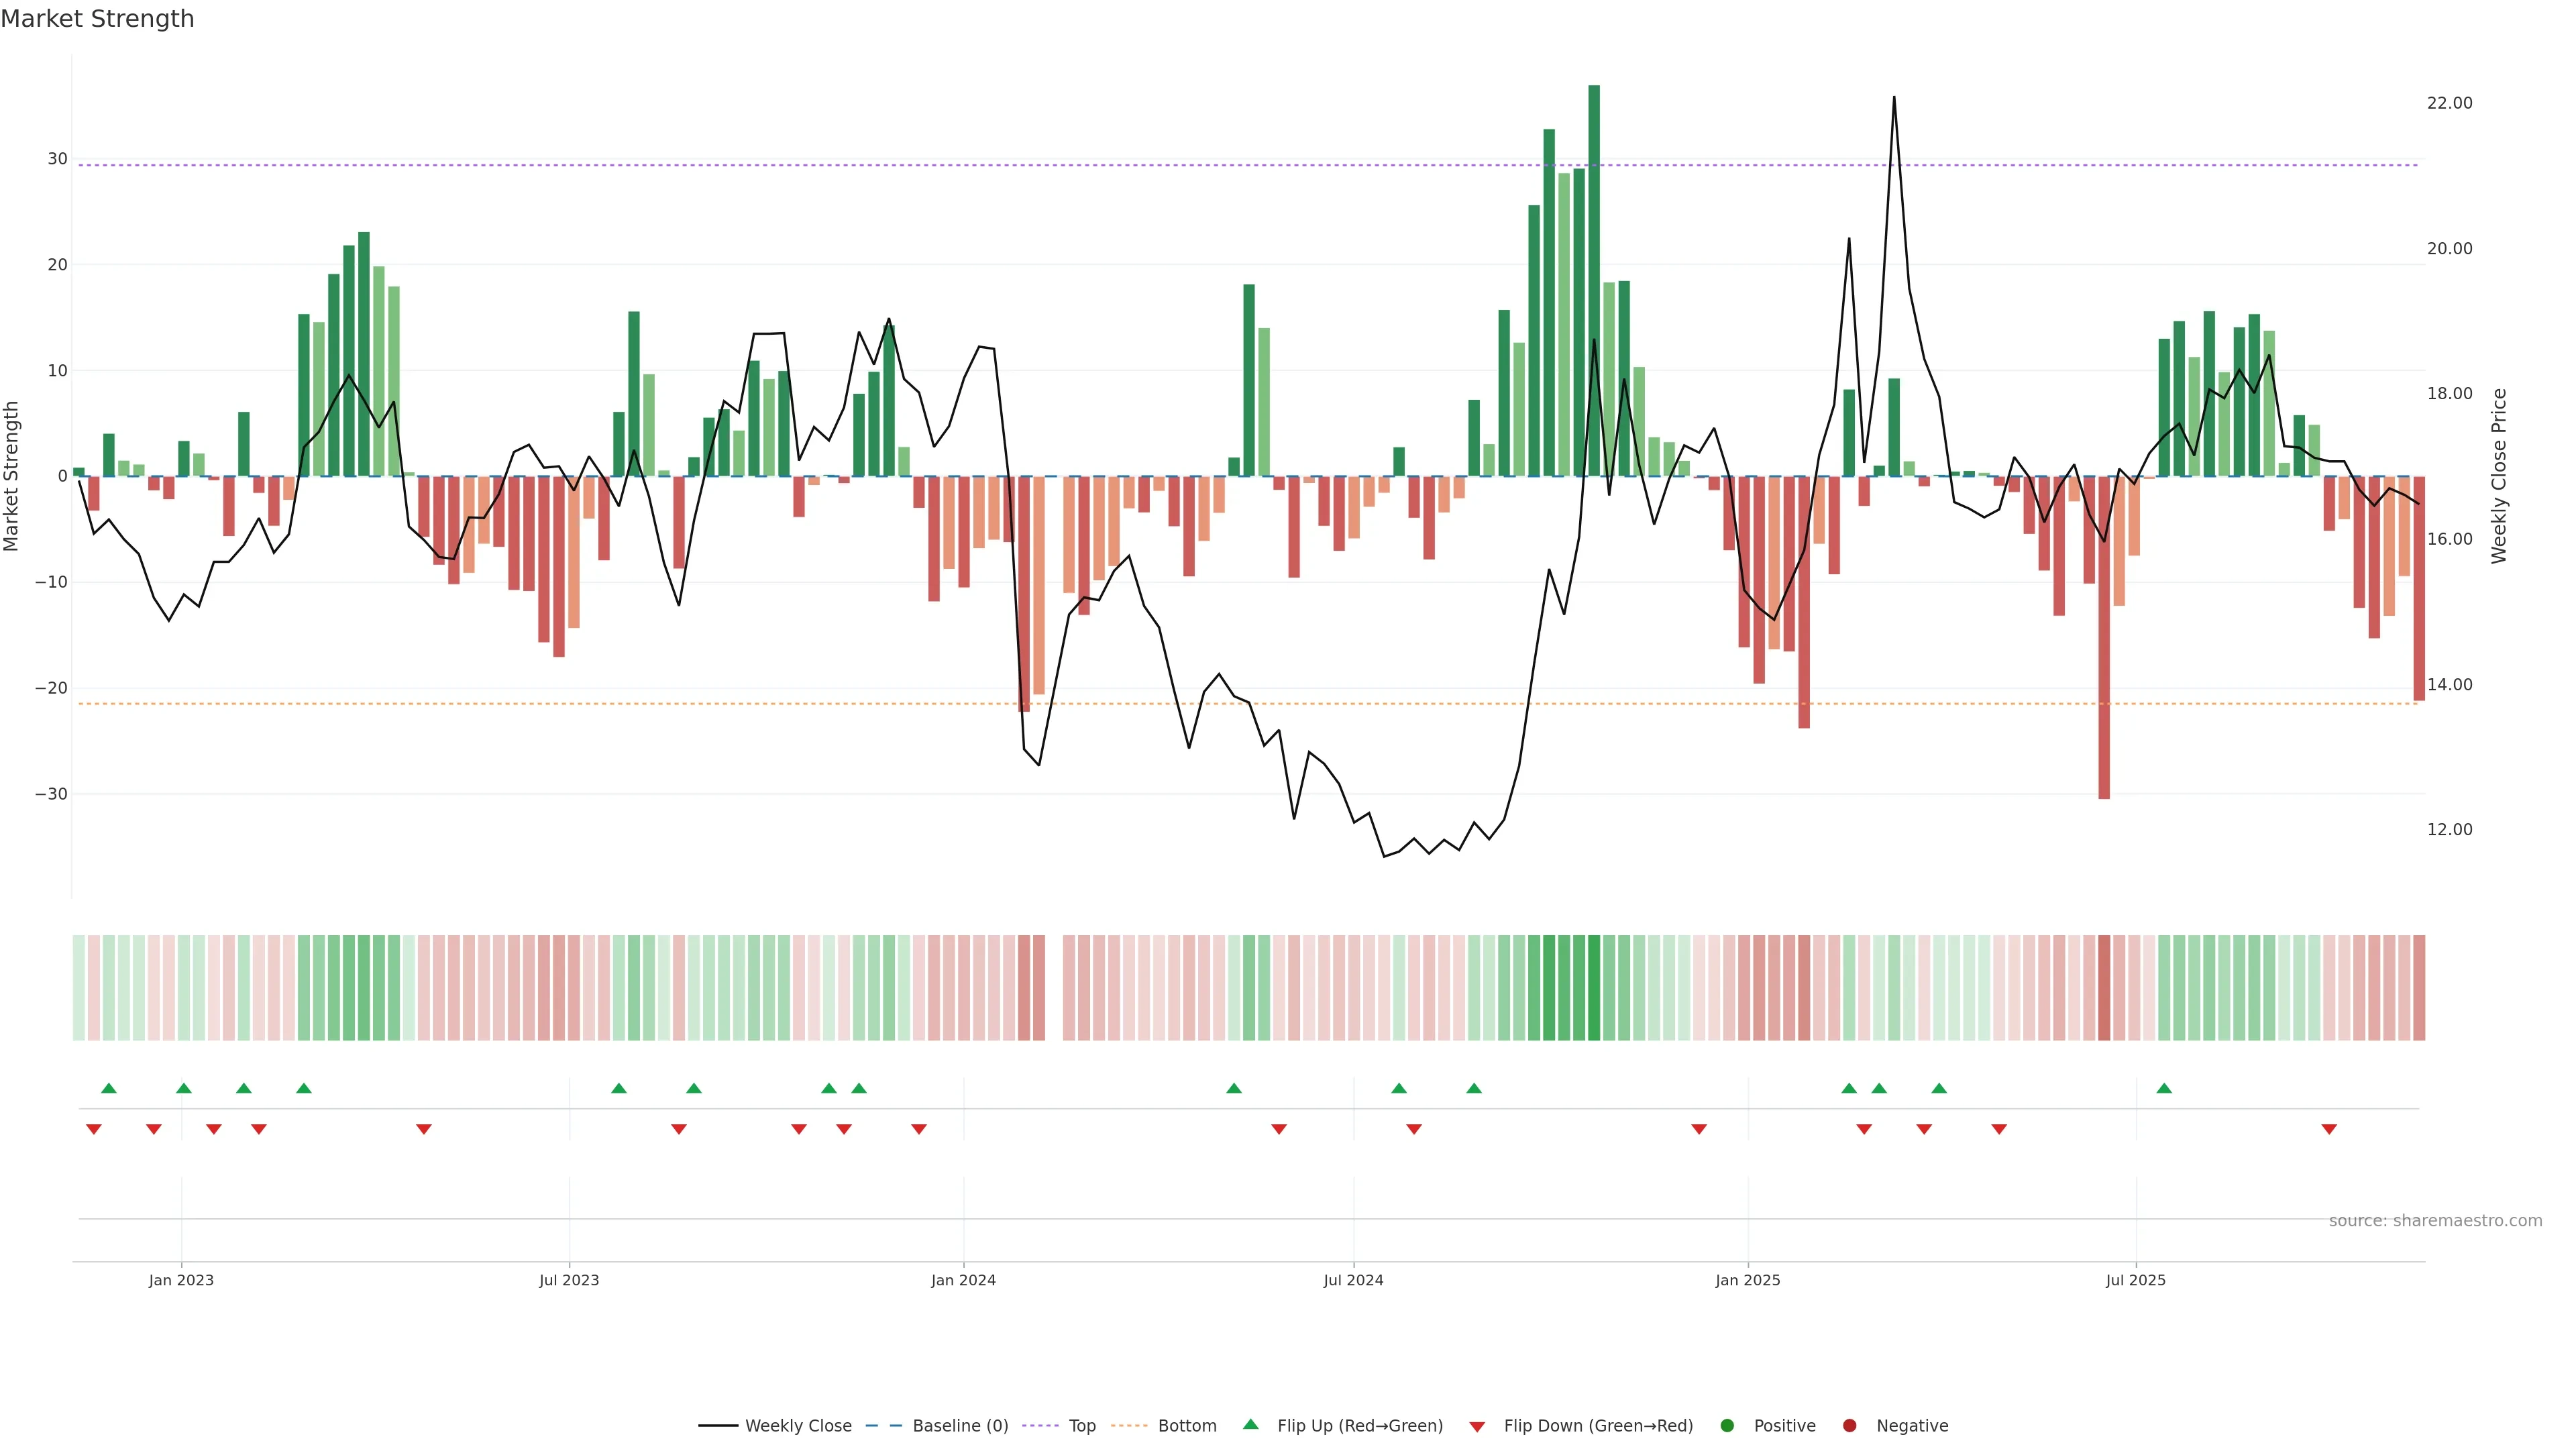Click the red Negative legend dot

pos(1849,1426)
